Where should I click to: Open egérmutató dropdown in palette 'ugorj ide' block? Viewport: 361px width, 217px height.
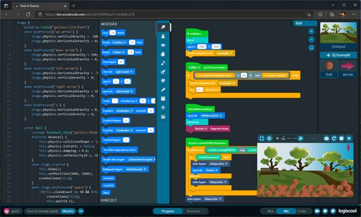125,91
